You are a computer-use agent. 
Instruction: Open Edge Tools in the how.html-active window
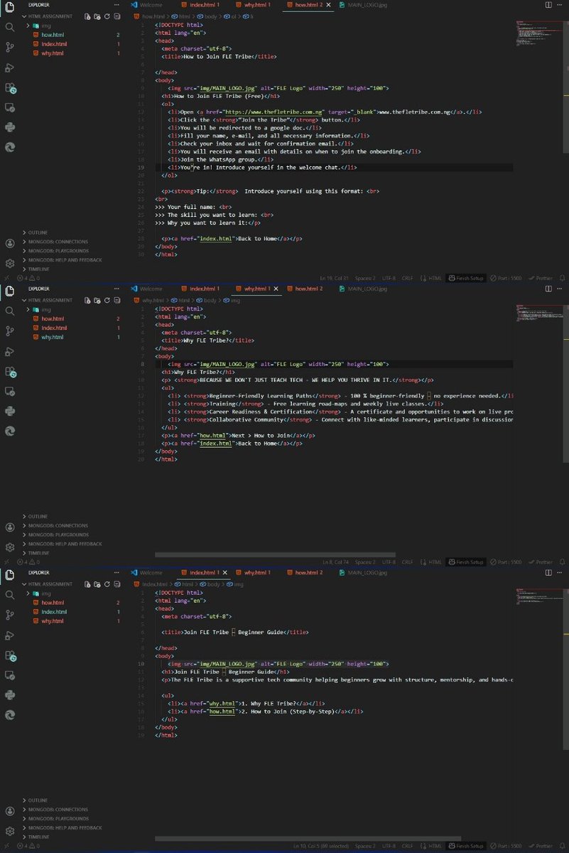[10, 147]
